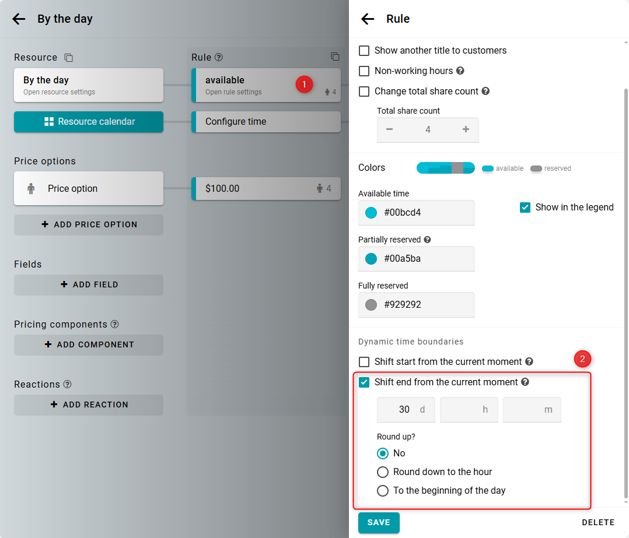629x538 pixels.
Task: Click the copy icon beside Rule header
Action: [335, 57]
